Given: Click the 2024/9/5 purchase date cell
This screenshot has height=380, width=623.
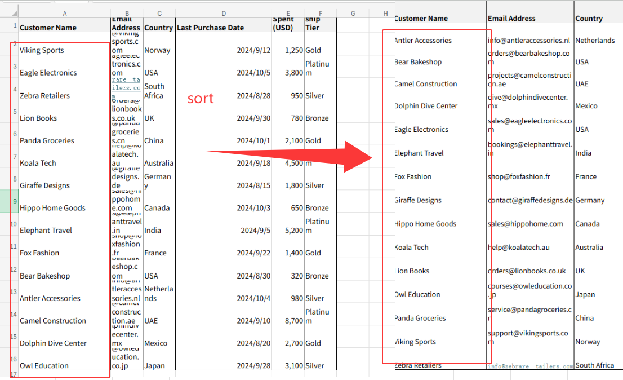Looking at the screenshot, I should click(255, 231).
